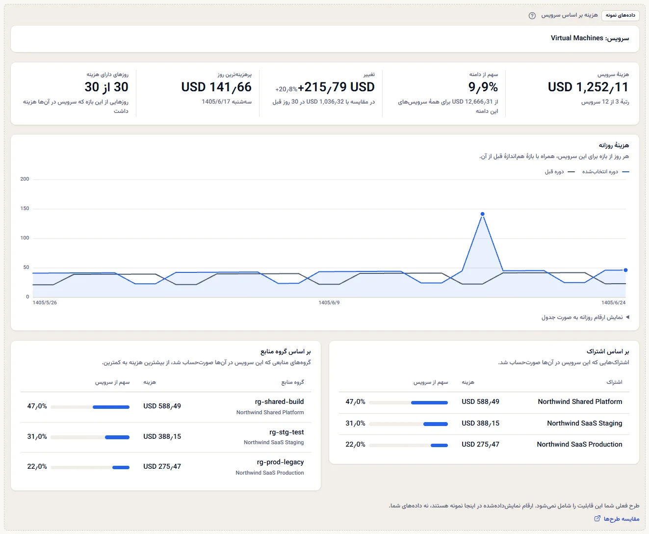Screen dimensions: 649x534
Task: Click the rg-shared-build resource group
Action: (x=279, y=401)
